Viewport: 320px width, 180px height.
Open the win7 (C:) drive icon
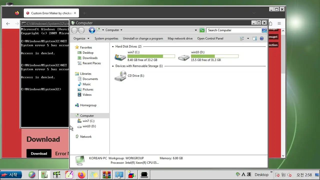120,57
